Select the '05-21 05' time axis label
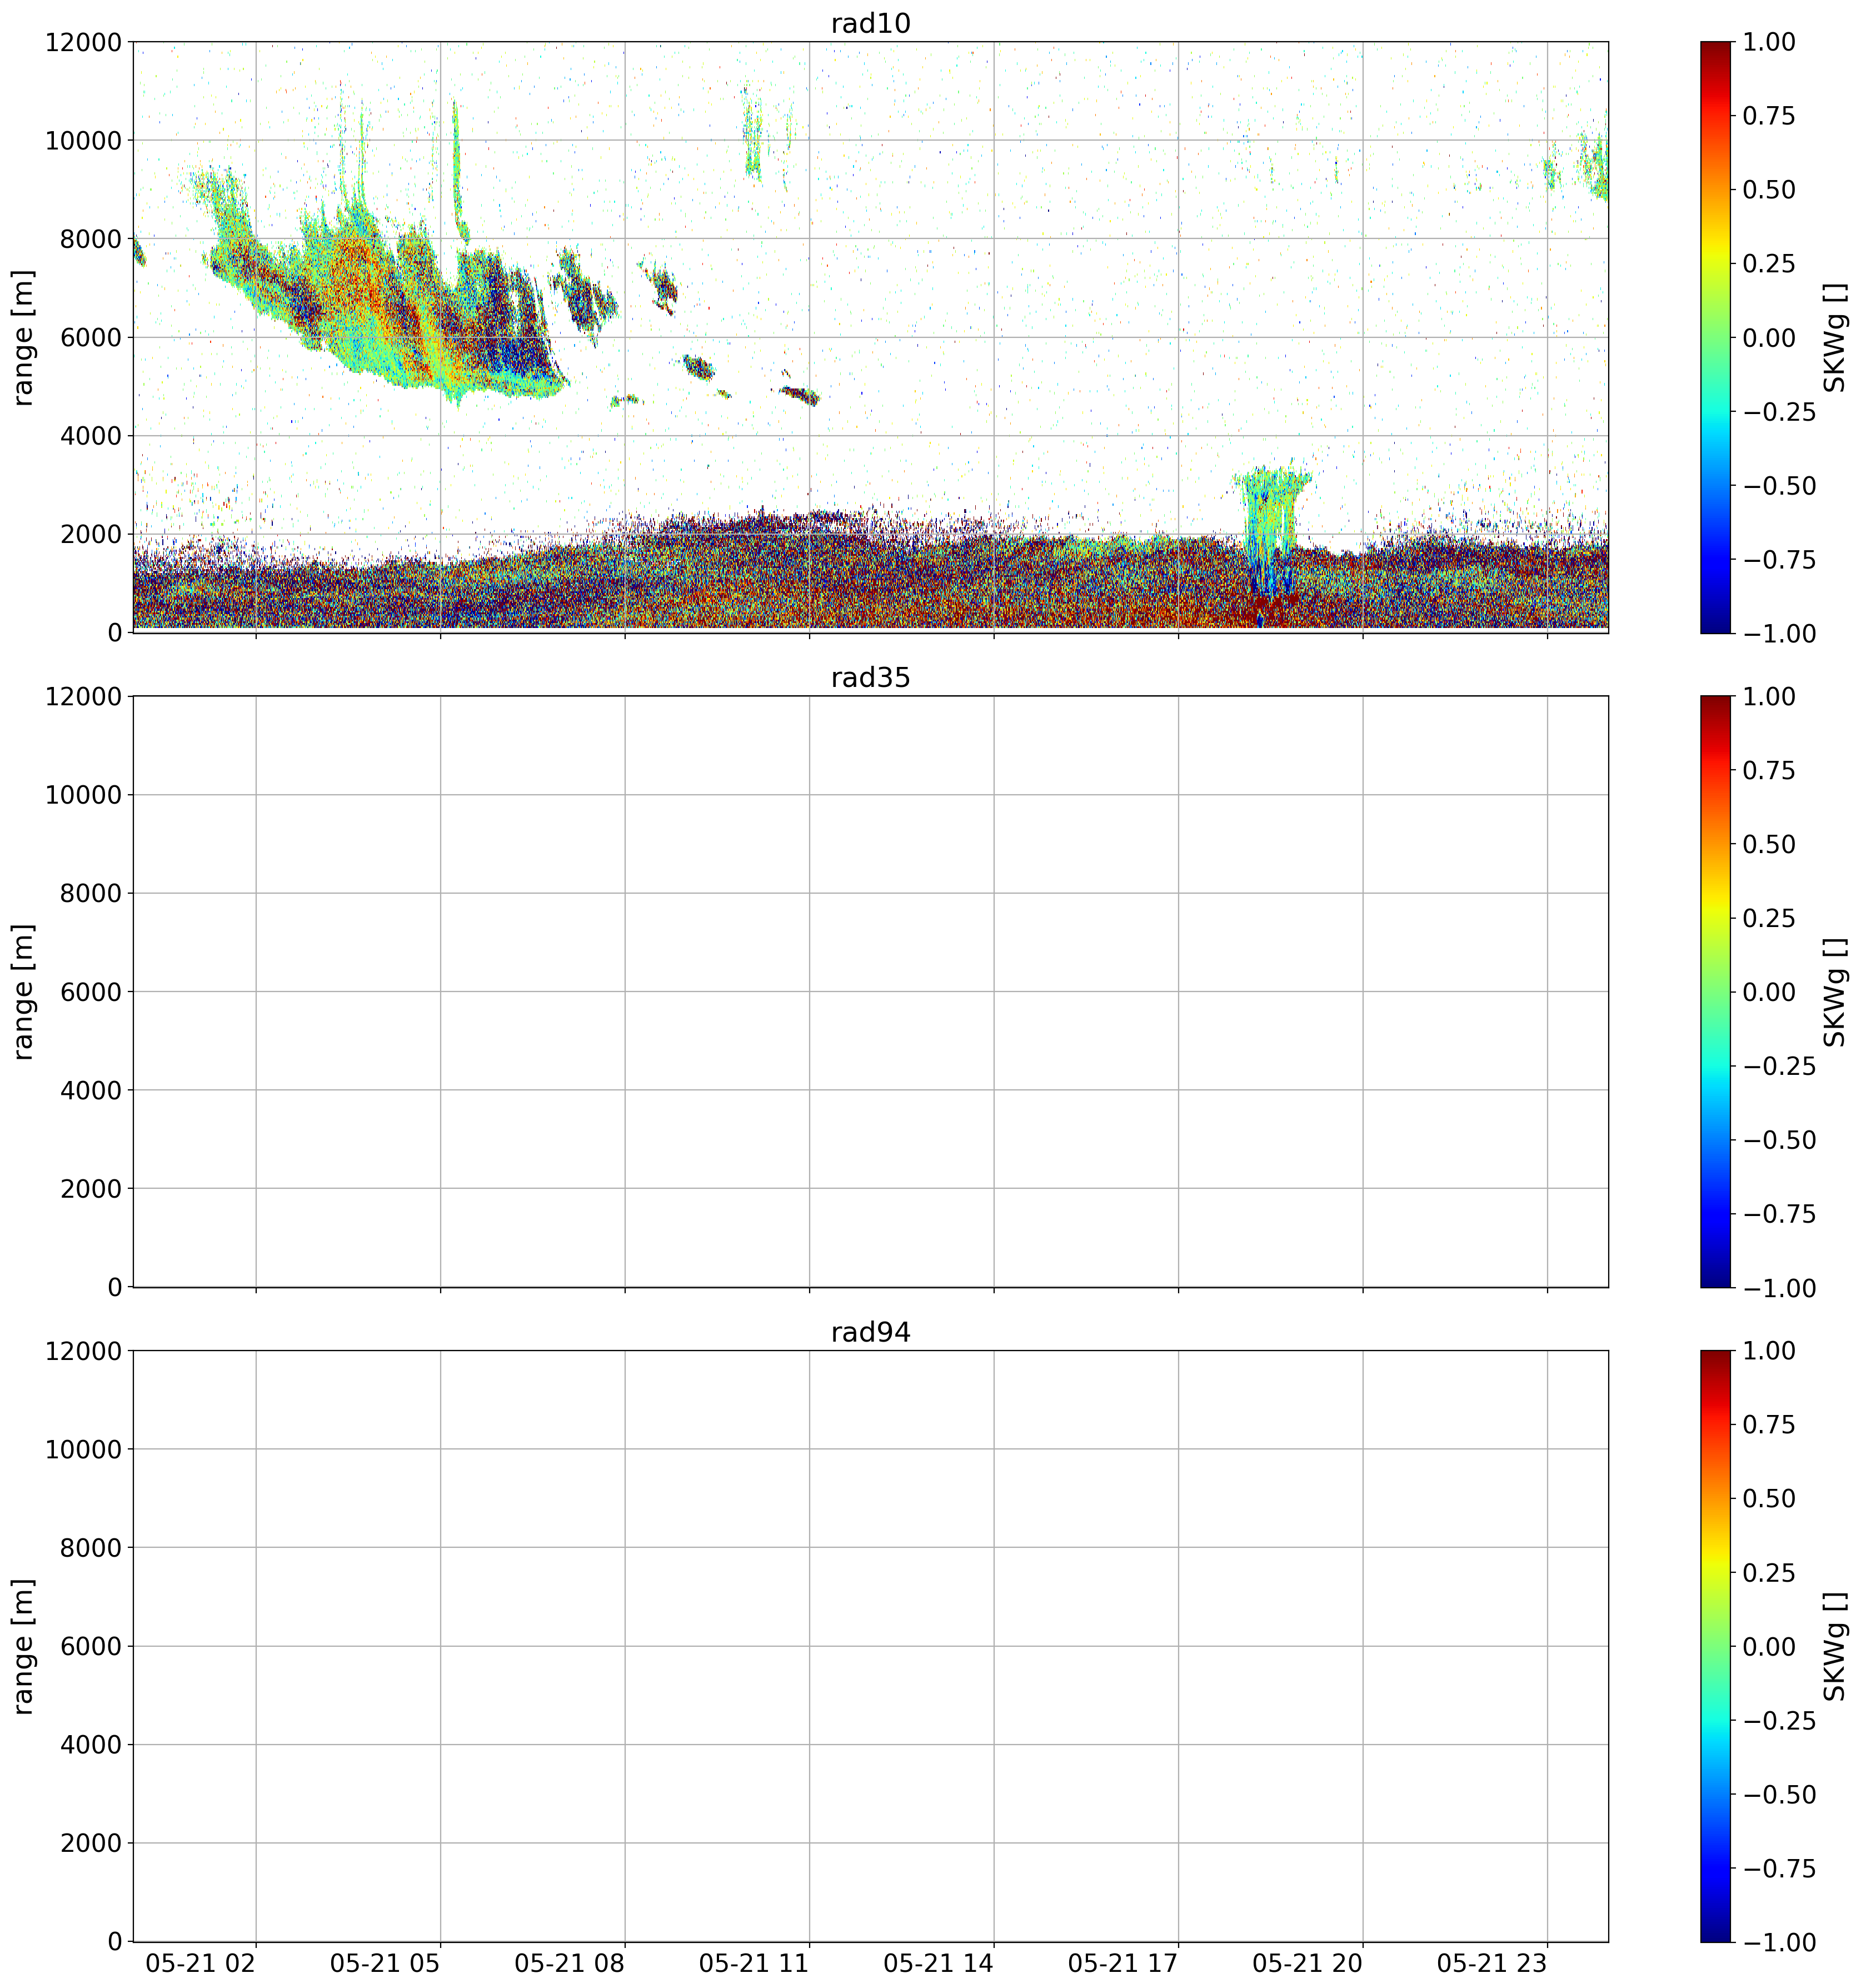This screenshot has width=1861, height=1988. coord(385,1963)
